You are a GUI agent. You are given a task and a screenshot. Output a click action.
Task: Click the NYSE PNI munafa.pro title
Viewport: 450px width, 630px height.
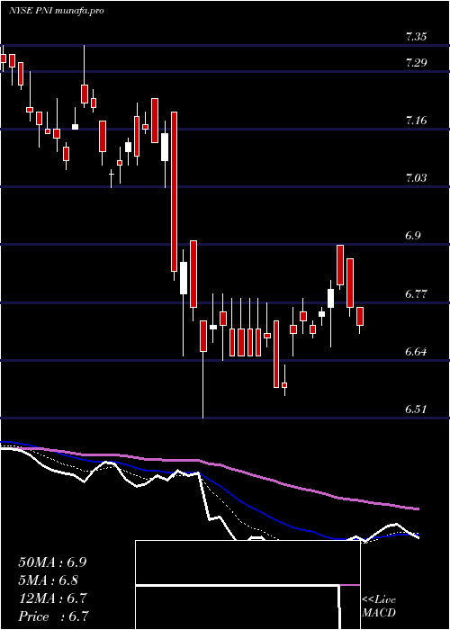(56, 11)
